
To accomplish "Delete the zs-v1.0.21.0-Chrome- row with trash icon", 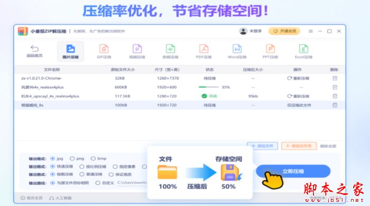I will click(x=335, y=78).
